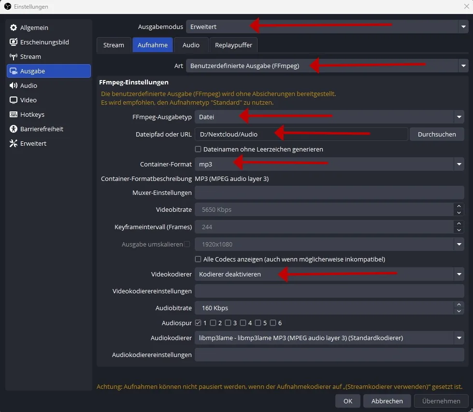Image resolution: width=473 pixels, height=412 pixels.
Task: Confirm settings with OK
Action: [x=348, y=401]
